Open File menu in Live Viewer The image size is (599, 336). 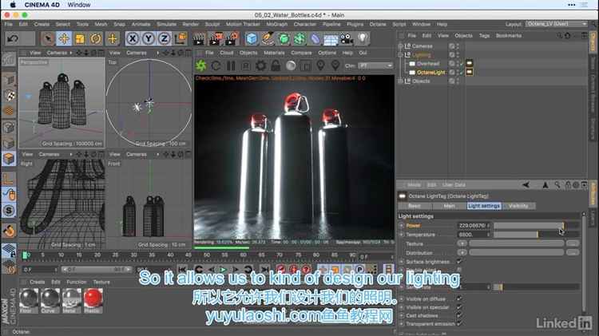[x=209, y=53]
